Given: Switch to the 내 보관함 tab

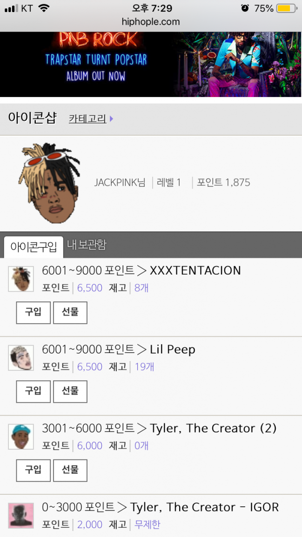Looking at the screenshot, I should coord(87,245).
